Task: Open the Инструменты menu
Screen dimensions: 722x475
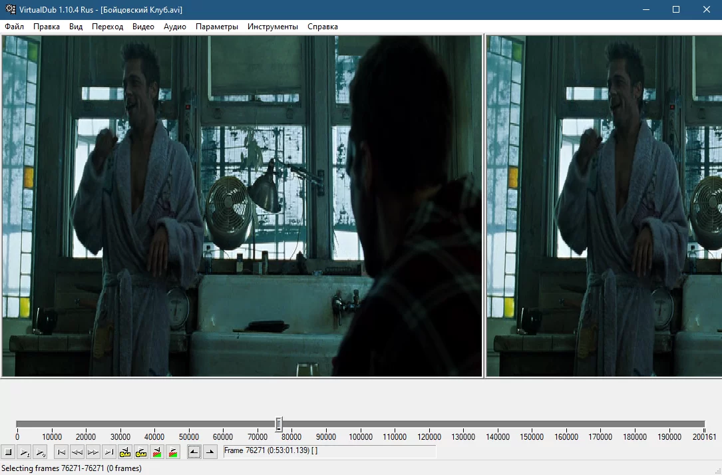Action: coord(273,27)
